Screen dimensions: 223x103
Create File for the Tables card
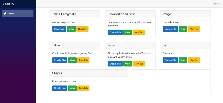pos(60,60)
